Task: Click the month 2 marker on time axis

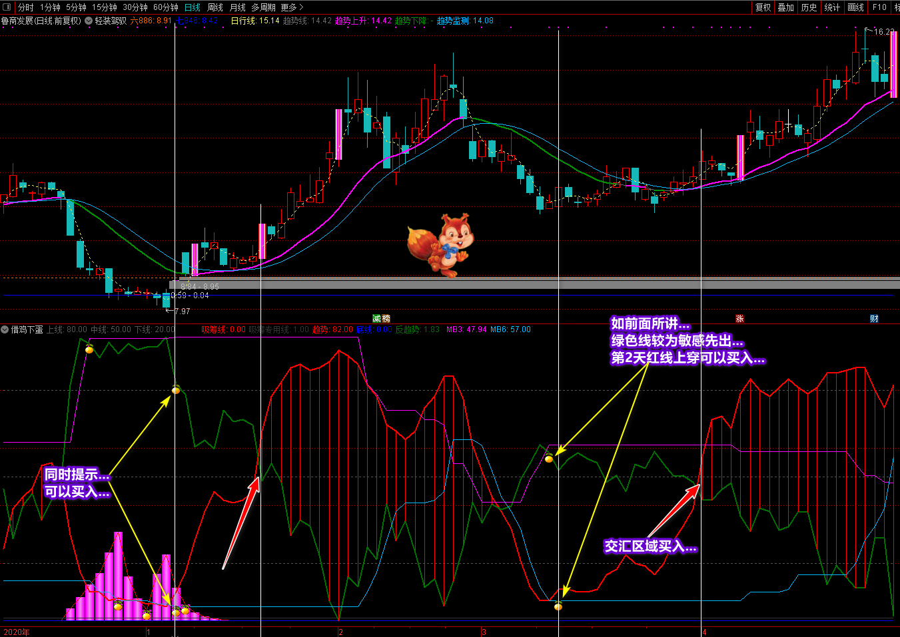Action: (340, 632)
